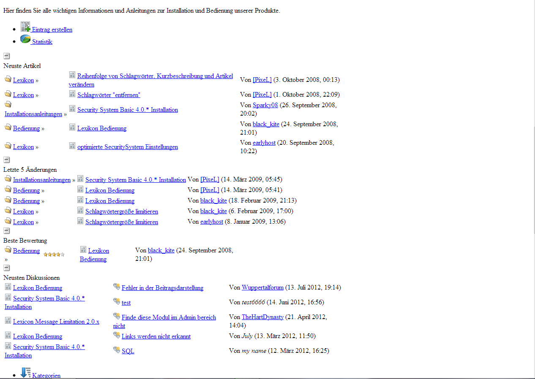Image resolution: width=535 pixels, height=379 pixels.
Task: Open optimierte SecuritySystem Einstellungen article
Action: [127, 147]
